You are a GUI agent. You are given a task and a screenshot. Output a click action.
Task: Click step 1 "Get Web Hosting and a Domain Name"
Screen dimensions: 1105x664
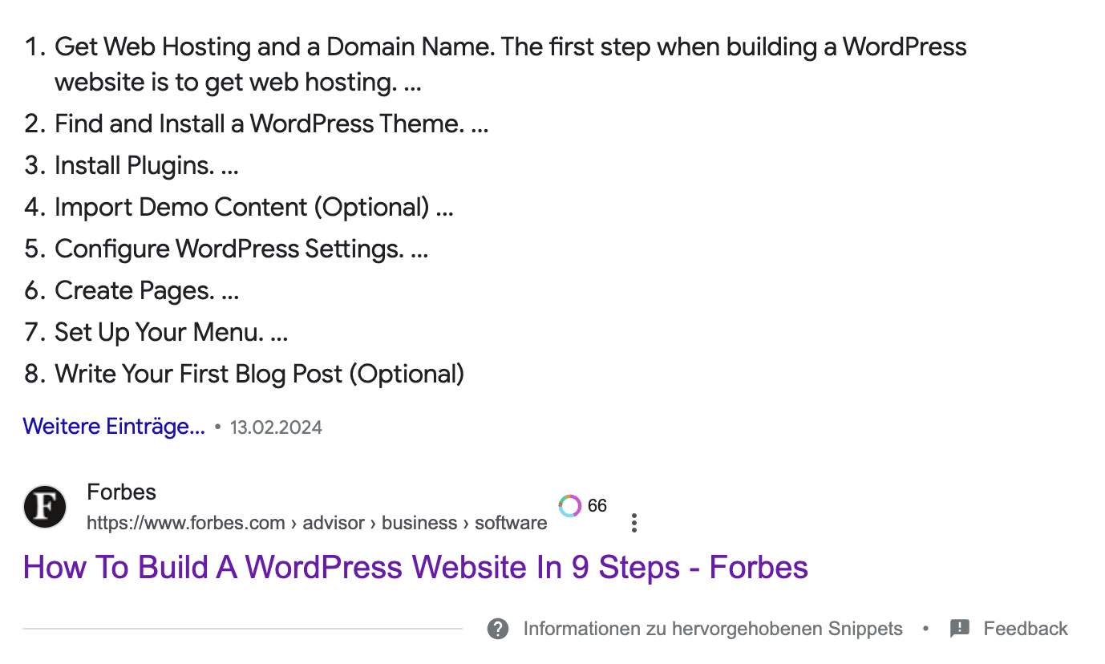coord(510,47)
